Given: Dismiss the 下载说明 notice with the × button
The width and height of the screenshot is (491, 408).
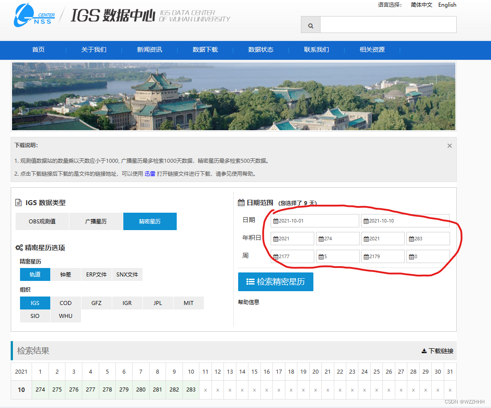Looking at the screenshot, I should 449,145.
